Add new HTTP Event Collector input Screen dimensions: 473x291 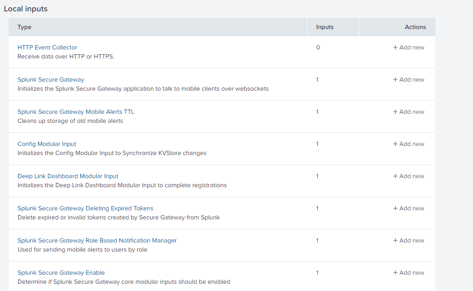click(x=409, y=47)
